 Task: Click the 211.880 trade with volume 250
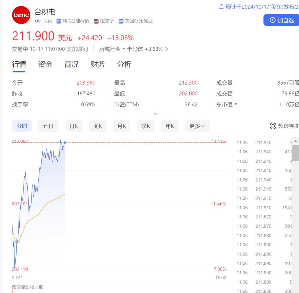click(264, 236)
